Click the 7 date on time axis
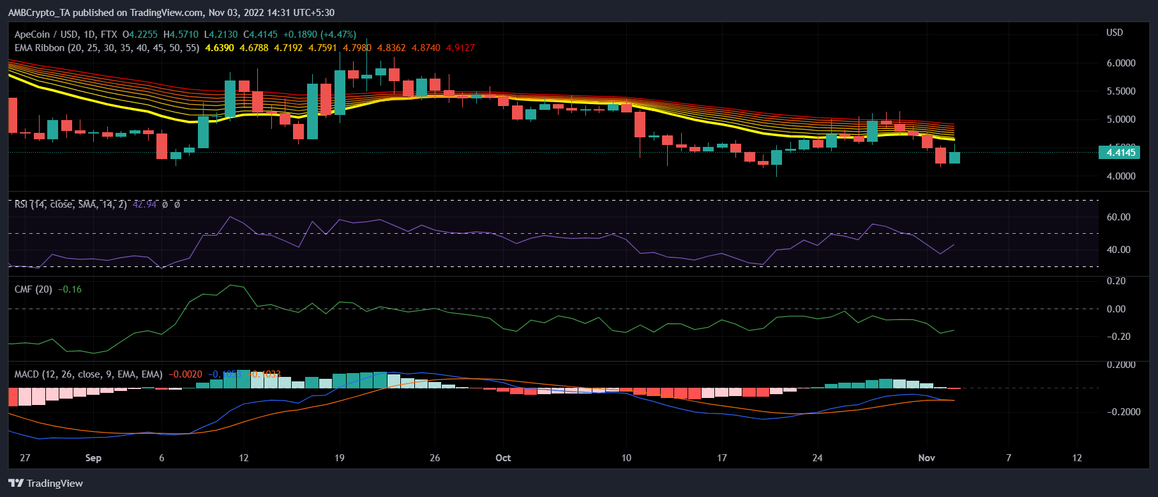The image size is (1158, 497). pyautogui.click(x=1009, y=458)
